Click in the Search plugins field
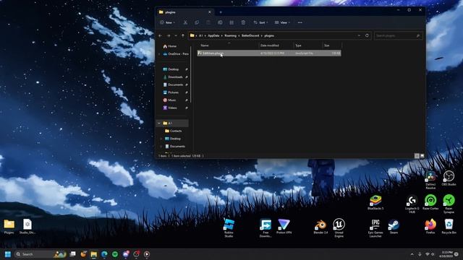 pos(398,35)
